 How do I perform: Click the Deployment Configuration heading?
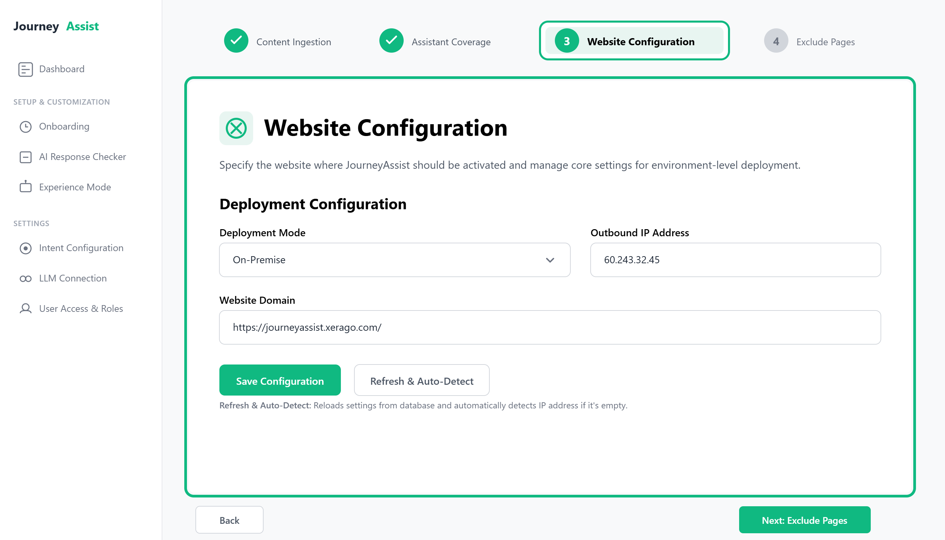(313, 204)
